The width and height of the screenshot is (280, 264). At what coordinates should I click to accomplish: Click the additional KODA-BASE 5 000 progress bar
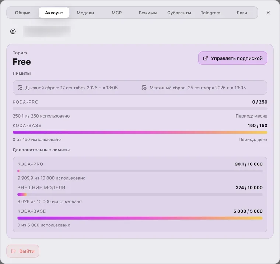tap(140, 218)
